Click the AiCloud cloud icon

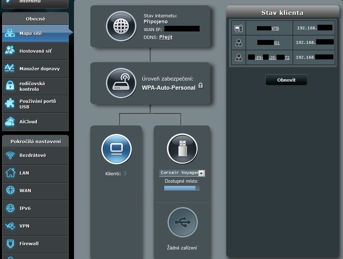click(x=10, y=122)
